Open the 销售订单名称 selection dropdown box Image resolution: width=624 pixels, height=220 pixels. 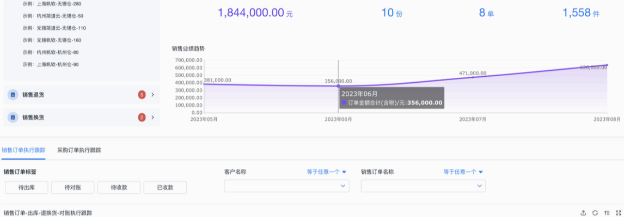[x=423, y=186]
